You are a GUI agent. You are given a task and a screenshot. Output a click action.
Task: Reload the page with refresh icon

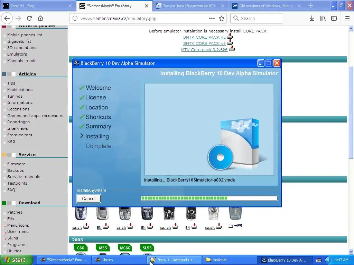coord(29,19)
